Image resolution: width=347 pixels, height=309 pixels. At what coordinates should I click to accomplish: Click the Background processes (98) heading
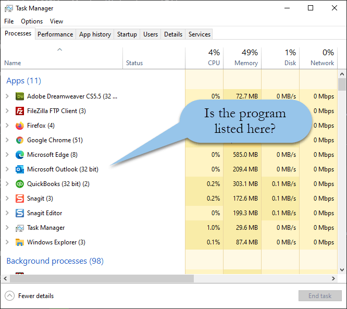(55, 261)
